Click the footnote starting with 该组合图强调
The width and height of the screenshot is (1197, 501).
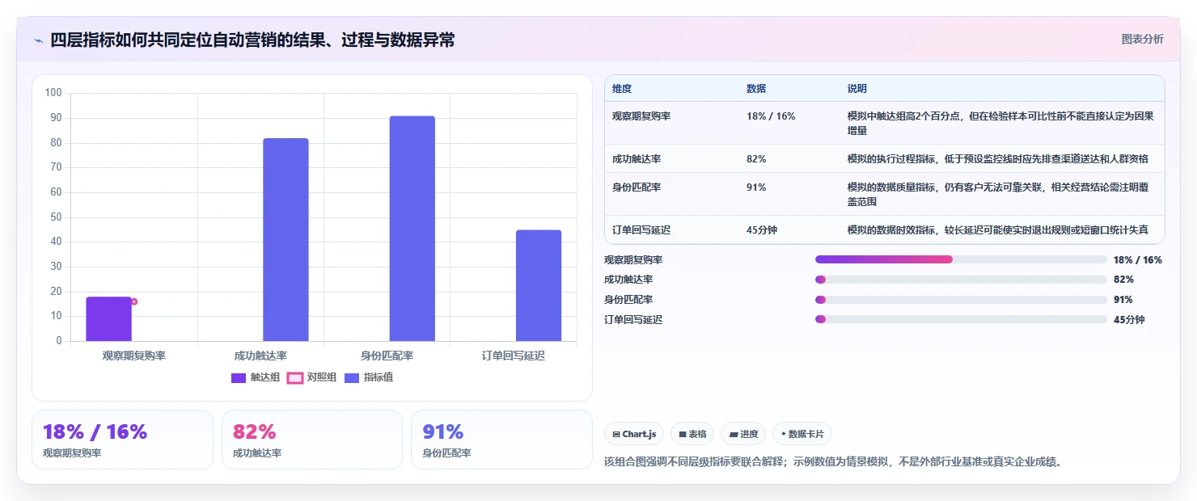tap(832, 462)
